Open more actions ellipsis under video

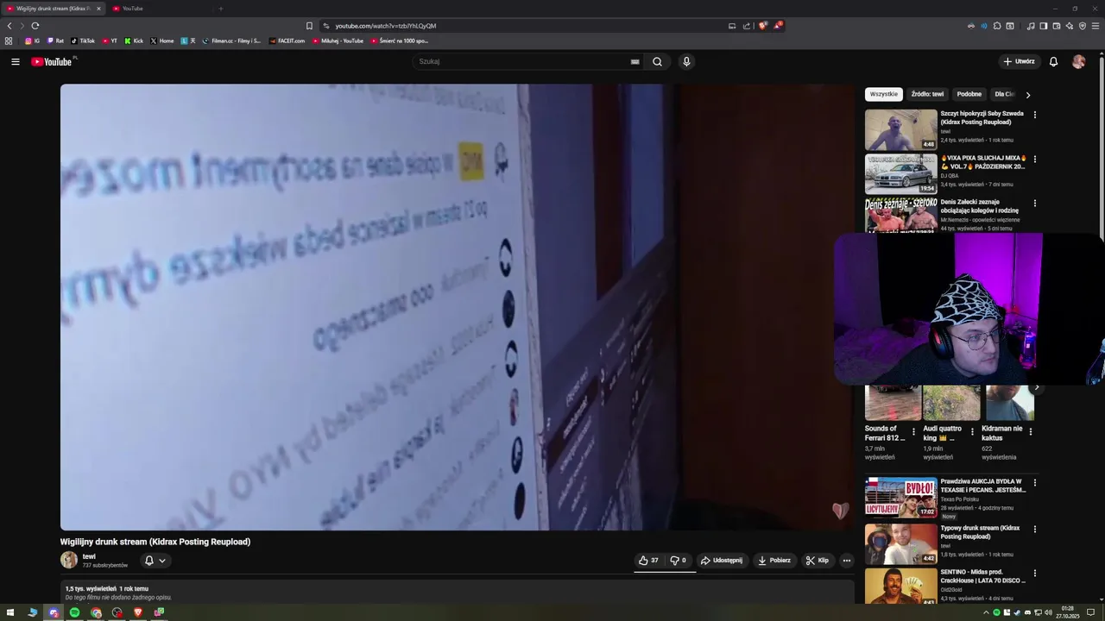click(x=846, y=561)
